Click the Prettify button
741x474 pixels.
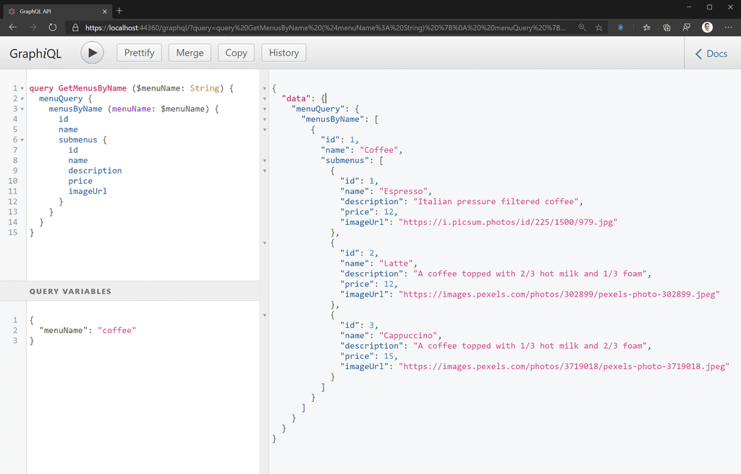[x=139, y=52]
